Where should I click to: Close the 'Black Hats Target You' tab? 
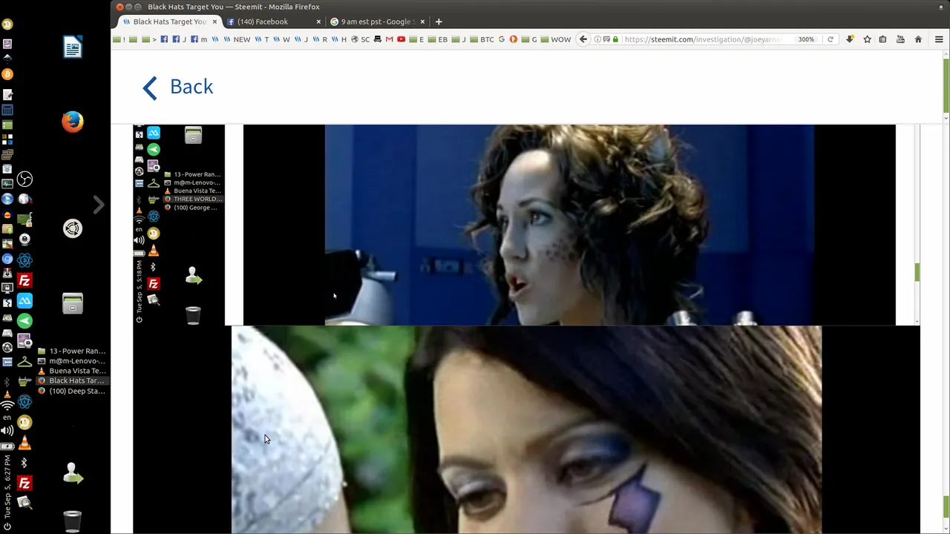point(215,22)
